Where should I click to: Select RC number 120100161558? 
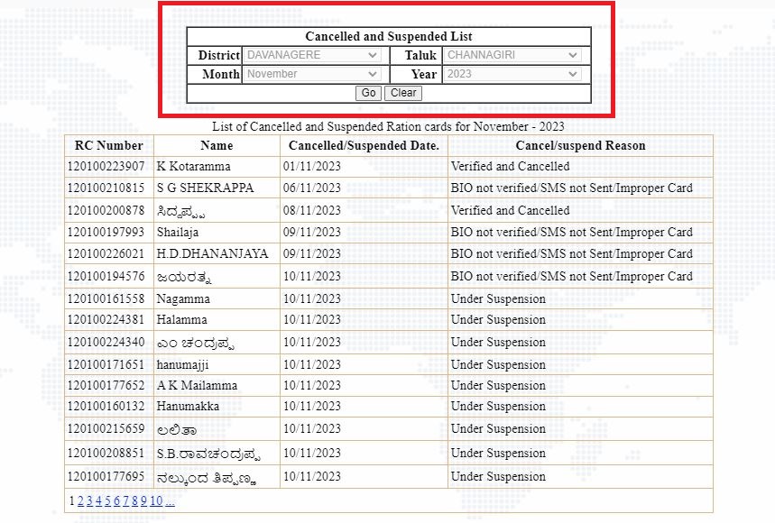(106, 298)
